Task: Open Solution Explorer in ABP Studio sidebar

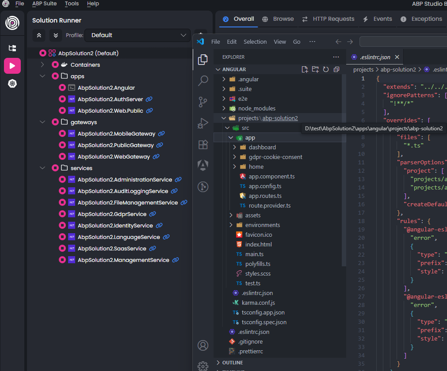Action: (12, 48)
